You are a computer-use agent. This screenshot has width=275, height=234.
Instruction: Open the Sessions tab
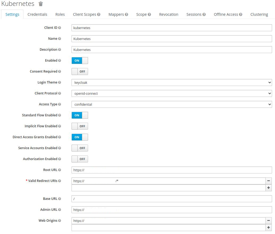click(x=194, y=14)
